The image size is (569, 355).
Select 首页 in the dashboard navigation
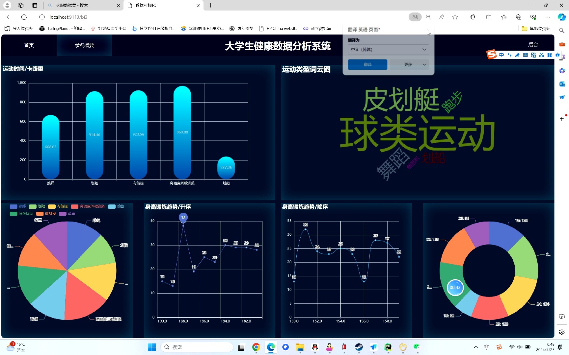(x=29, y=45)
